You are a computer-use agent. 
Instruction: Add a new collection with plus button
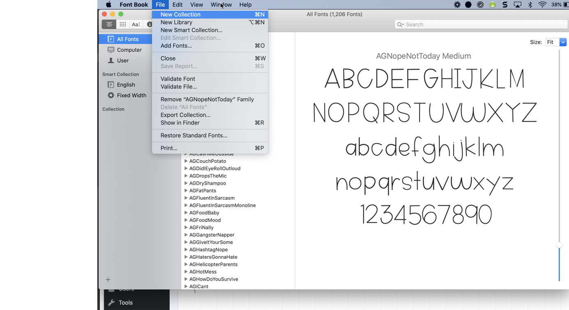(x=108, y=280)
